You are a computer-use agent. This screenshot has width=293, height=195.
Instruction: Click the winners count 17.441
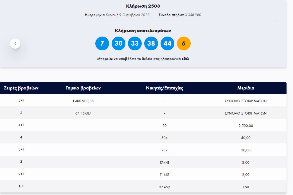[164, 162]
